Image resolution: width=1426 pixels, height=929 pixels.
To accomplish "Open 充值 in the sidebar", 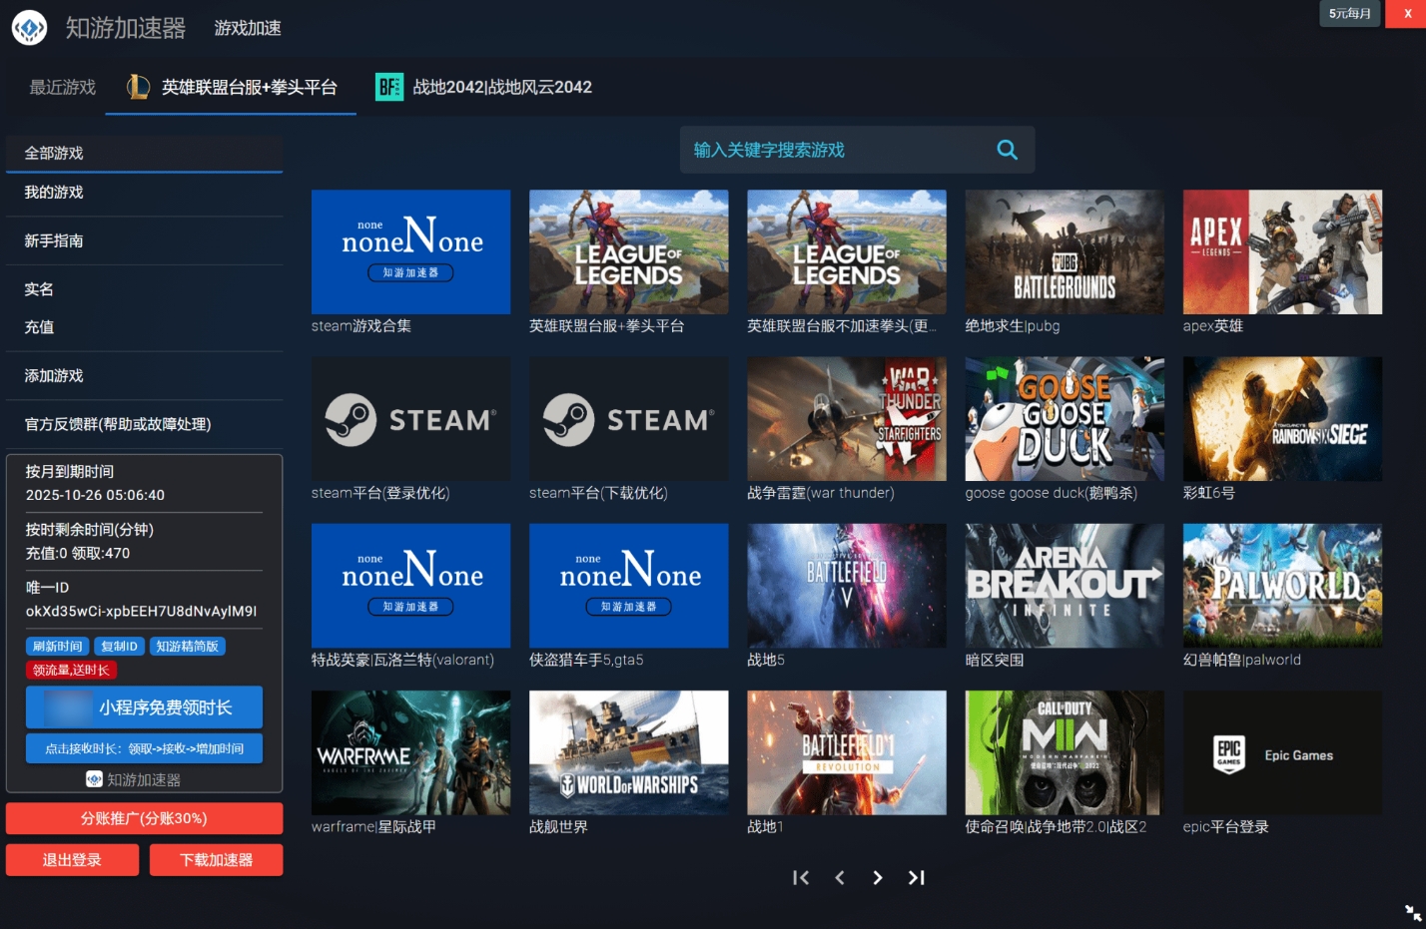I will coord(144,327).
